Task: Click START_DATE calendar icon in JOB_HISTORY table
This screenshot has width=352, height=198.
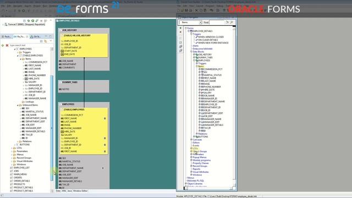Action: tap(62, 51)
